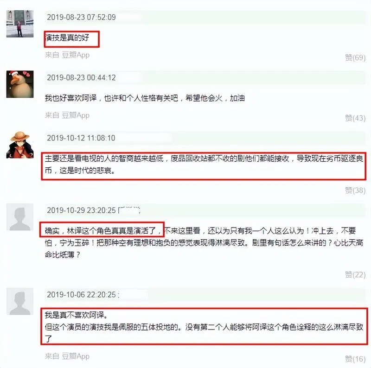
Task: Like the comment with 赞(16)
Action: [355, 359]
